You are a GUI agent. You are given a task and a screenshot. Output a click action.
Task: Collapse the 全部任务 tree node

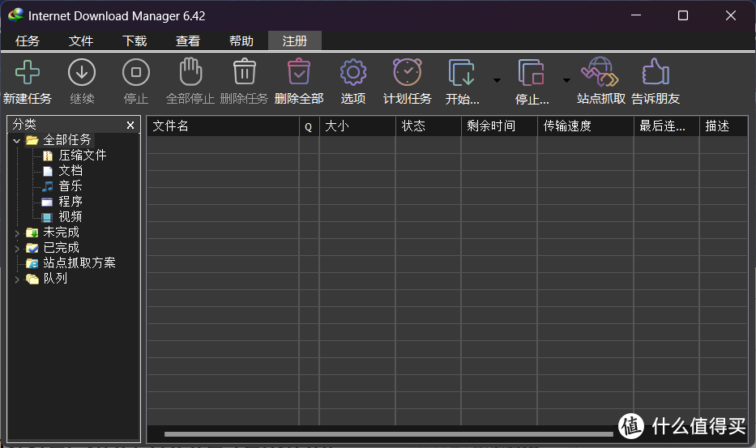coord(17,141)
